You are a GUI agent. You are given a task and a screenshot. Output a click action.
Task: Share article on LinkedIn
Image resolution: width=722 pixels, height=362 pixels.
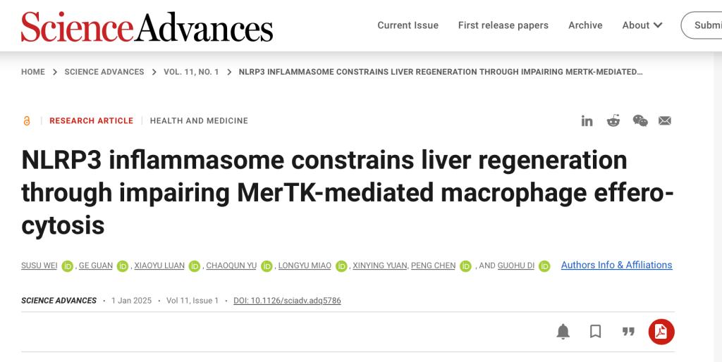pos(587,121)
